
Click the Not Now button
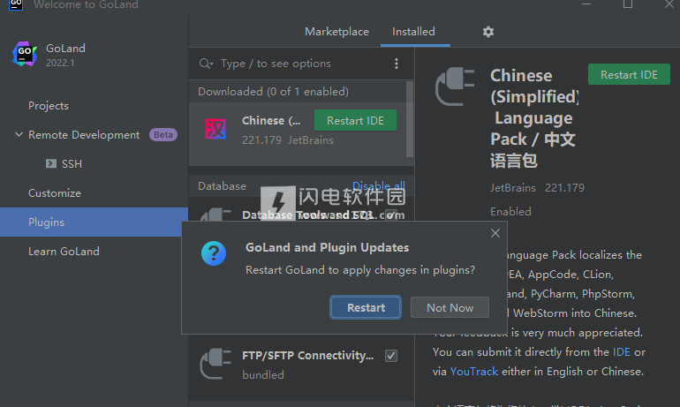tap(450, 307)
